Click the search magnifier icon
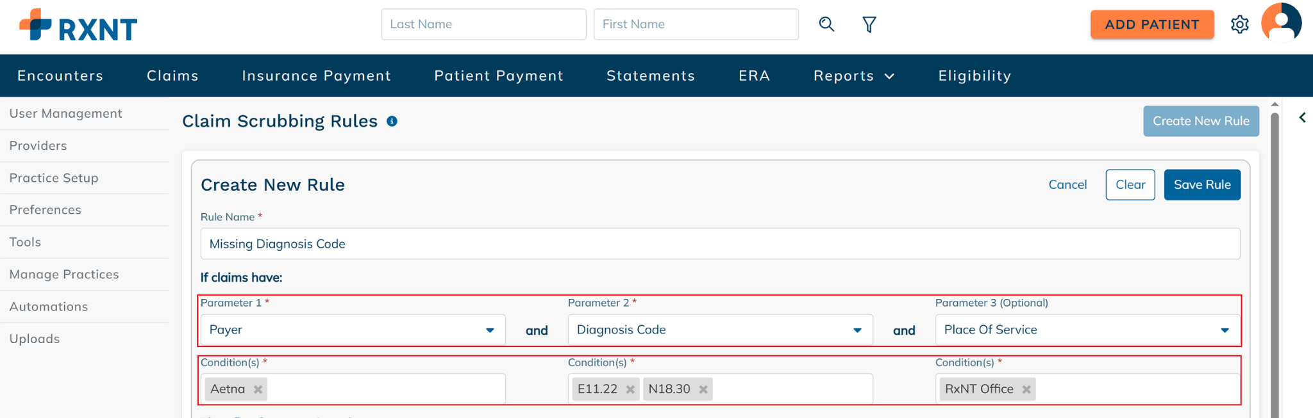 (826, 24)
